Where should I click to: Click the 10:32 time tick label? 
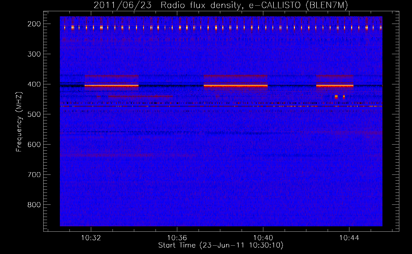pos(91,238)
